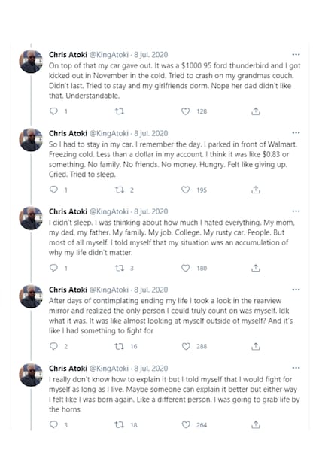This screenshot has width=316, height=474.
Task: Like the tweet with 180 likes
Action: 186,268
